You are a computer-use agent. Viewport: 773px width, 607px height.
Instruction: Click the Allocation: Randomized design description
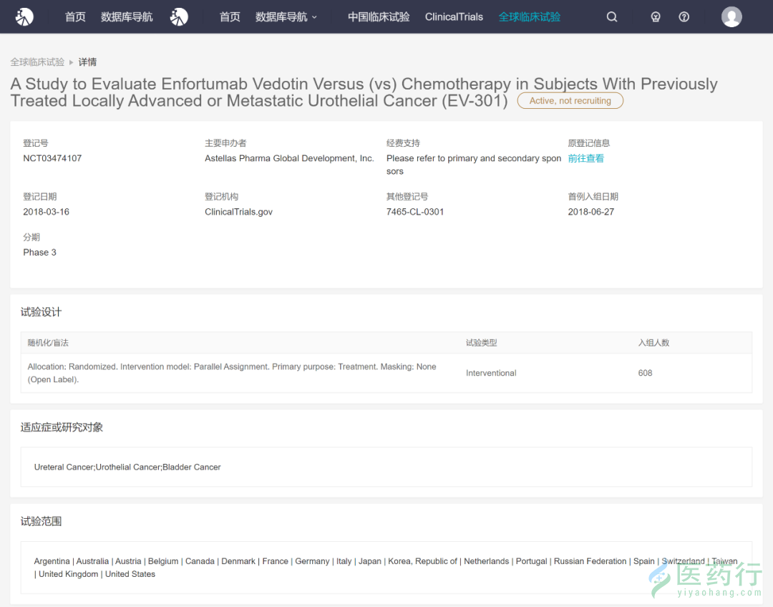coord(232,373)
